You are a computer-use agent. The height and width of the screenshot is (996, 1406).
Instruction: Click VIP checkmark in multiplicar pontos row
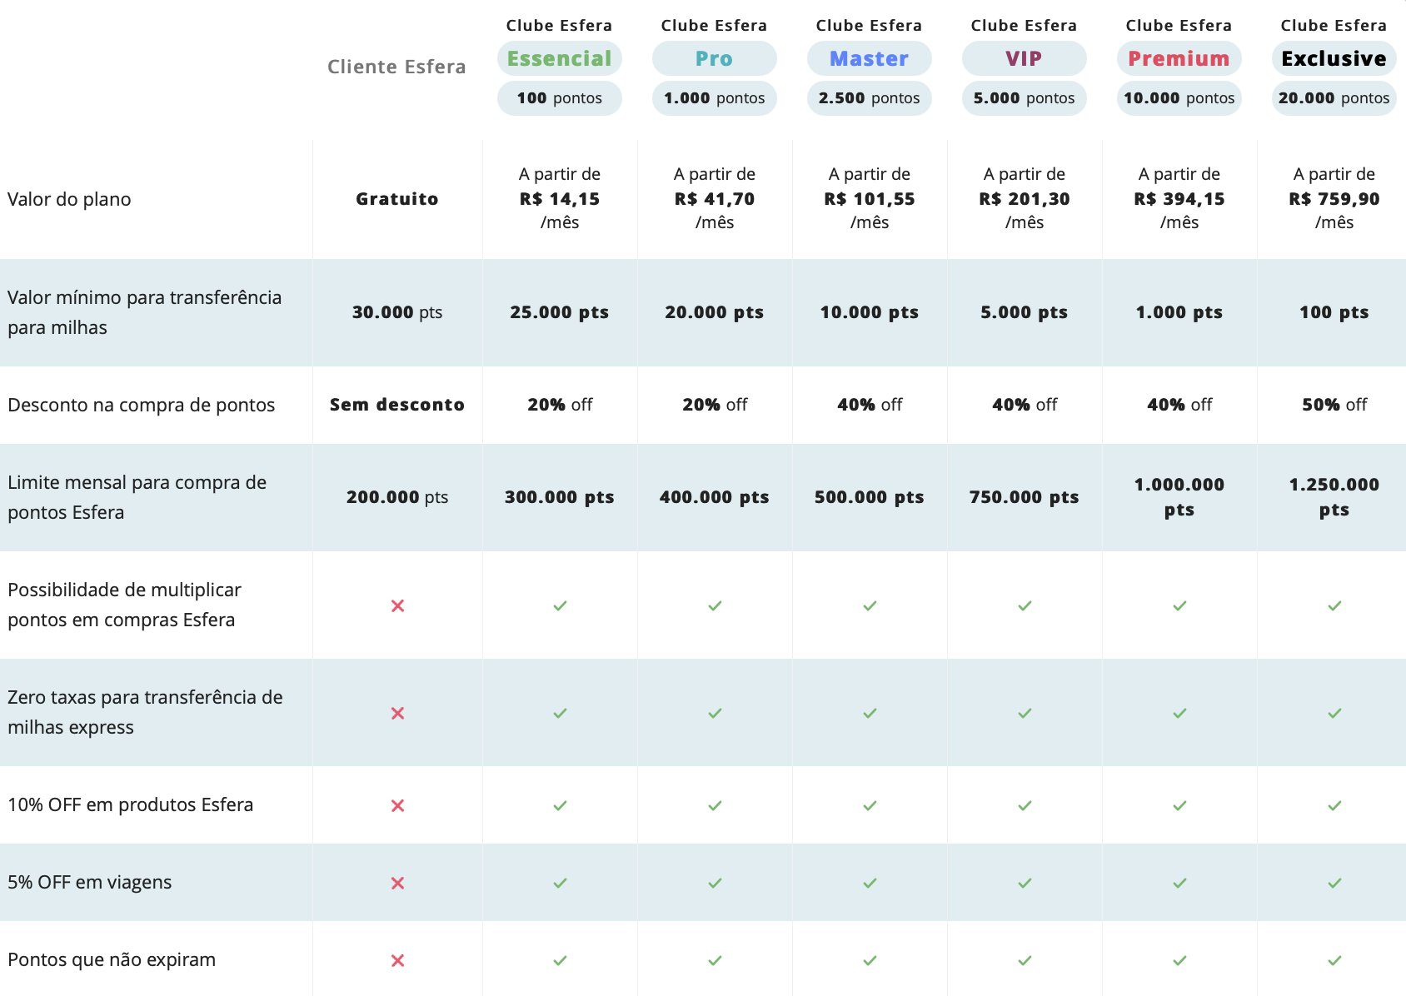(x=1025, y=605)
